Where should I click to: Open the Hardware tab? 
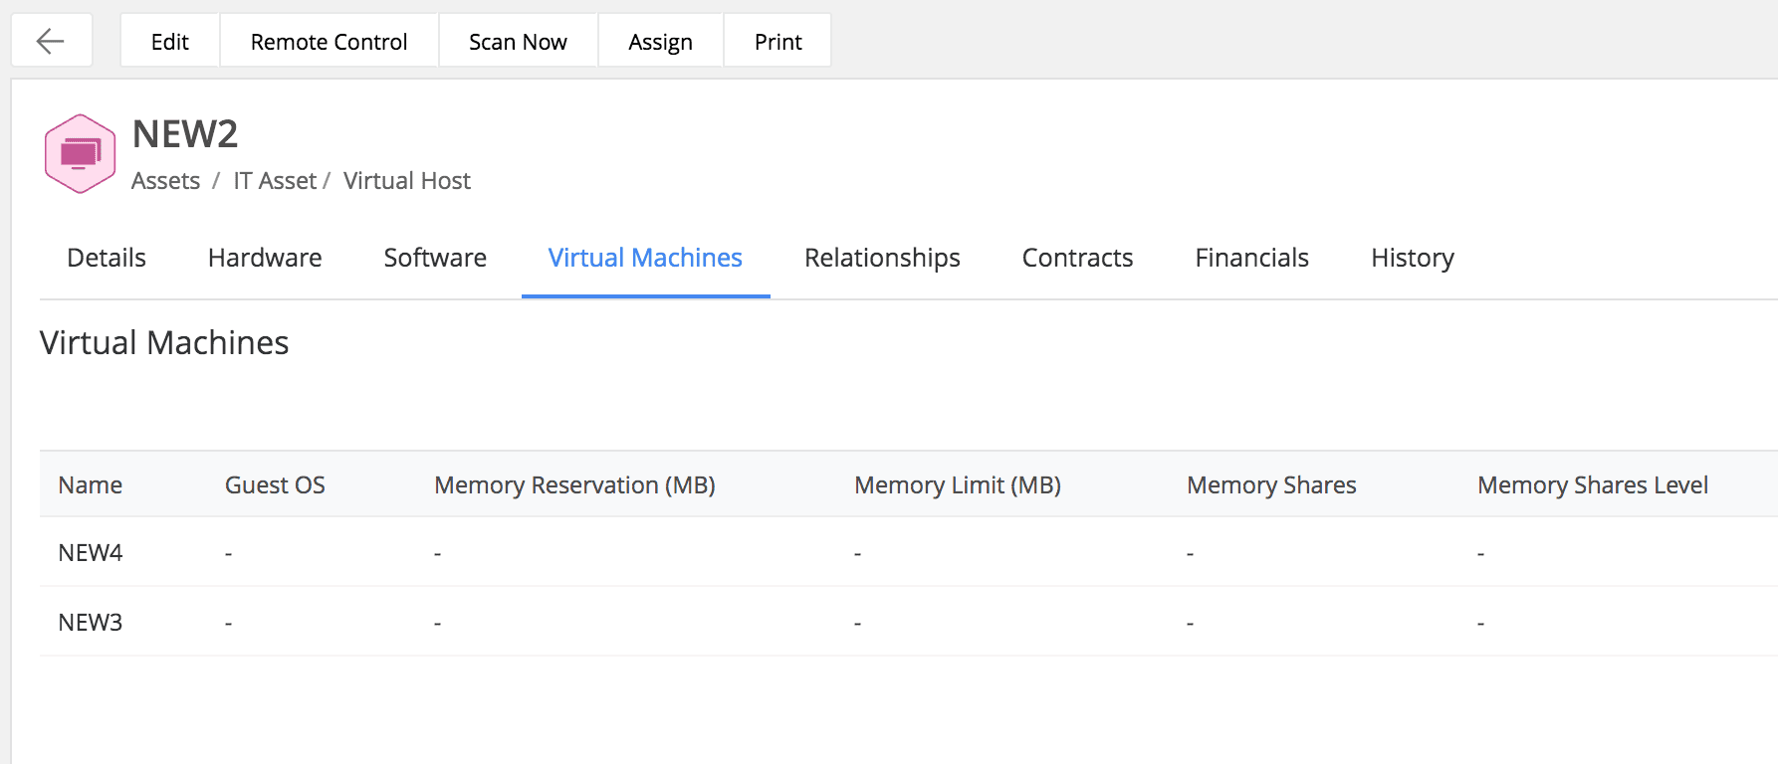(265, 258)
